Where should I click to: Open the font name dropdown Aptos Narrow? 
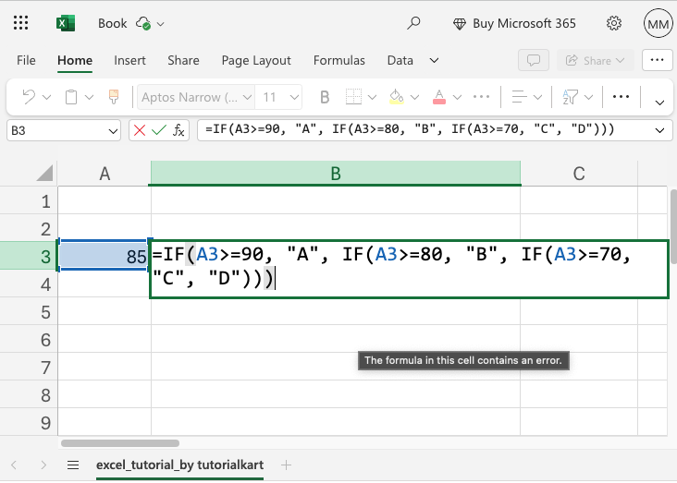(x=194, y=97)
